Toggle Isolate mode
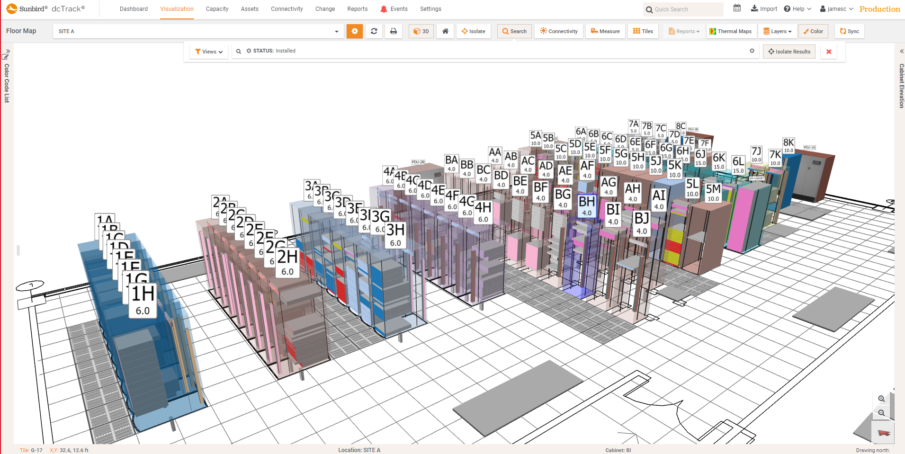 point(474,31)
